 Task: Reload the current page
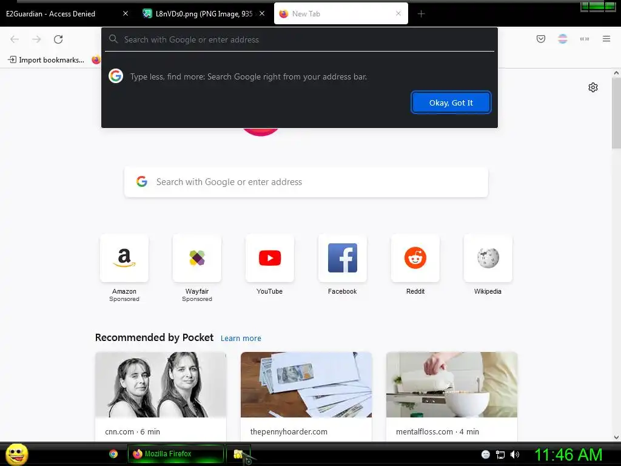[x=58, y=39]
